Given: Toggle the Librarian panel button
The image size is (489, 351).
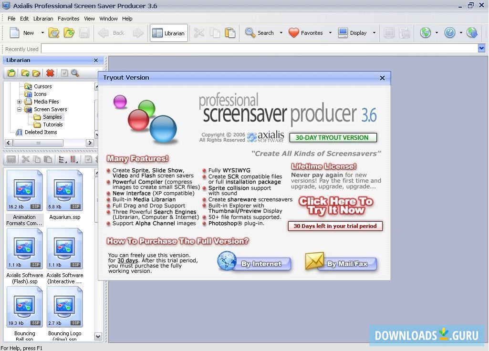Looking at the screenshot, I should click(169, 33).
